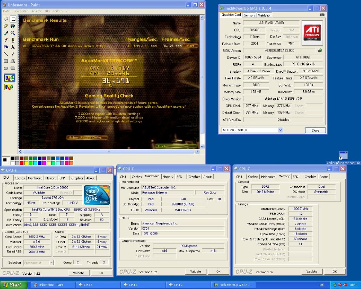This screenshot has height=289, width=361.
Task: Pick the bright red palette swatch
Action: (x=21, y=163)
